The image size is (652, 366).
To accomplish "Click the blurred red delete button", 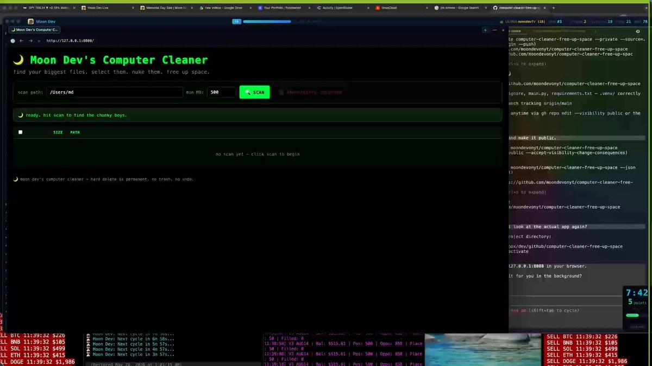I will [310, 92].
